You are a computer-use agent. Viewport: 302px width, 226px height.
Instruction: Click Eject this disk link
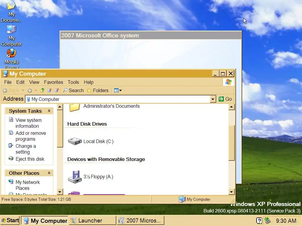tap(30, 159)
